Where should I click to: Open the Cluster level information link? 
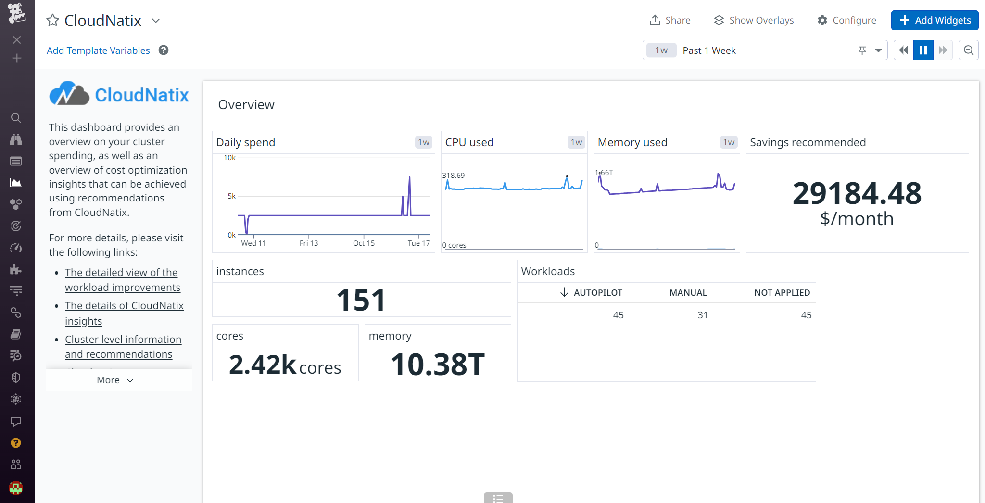tap(123, 339)
